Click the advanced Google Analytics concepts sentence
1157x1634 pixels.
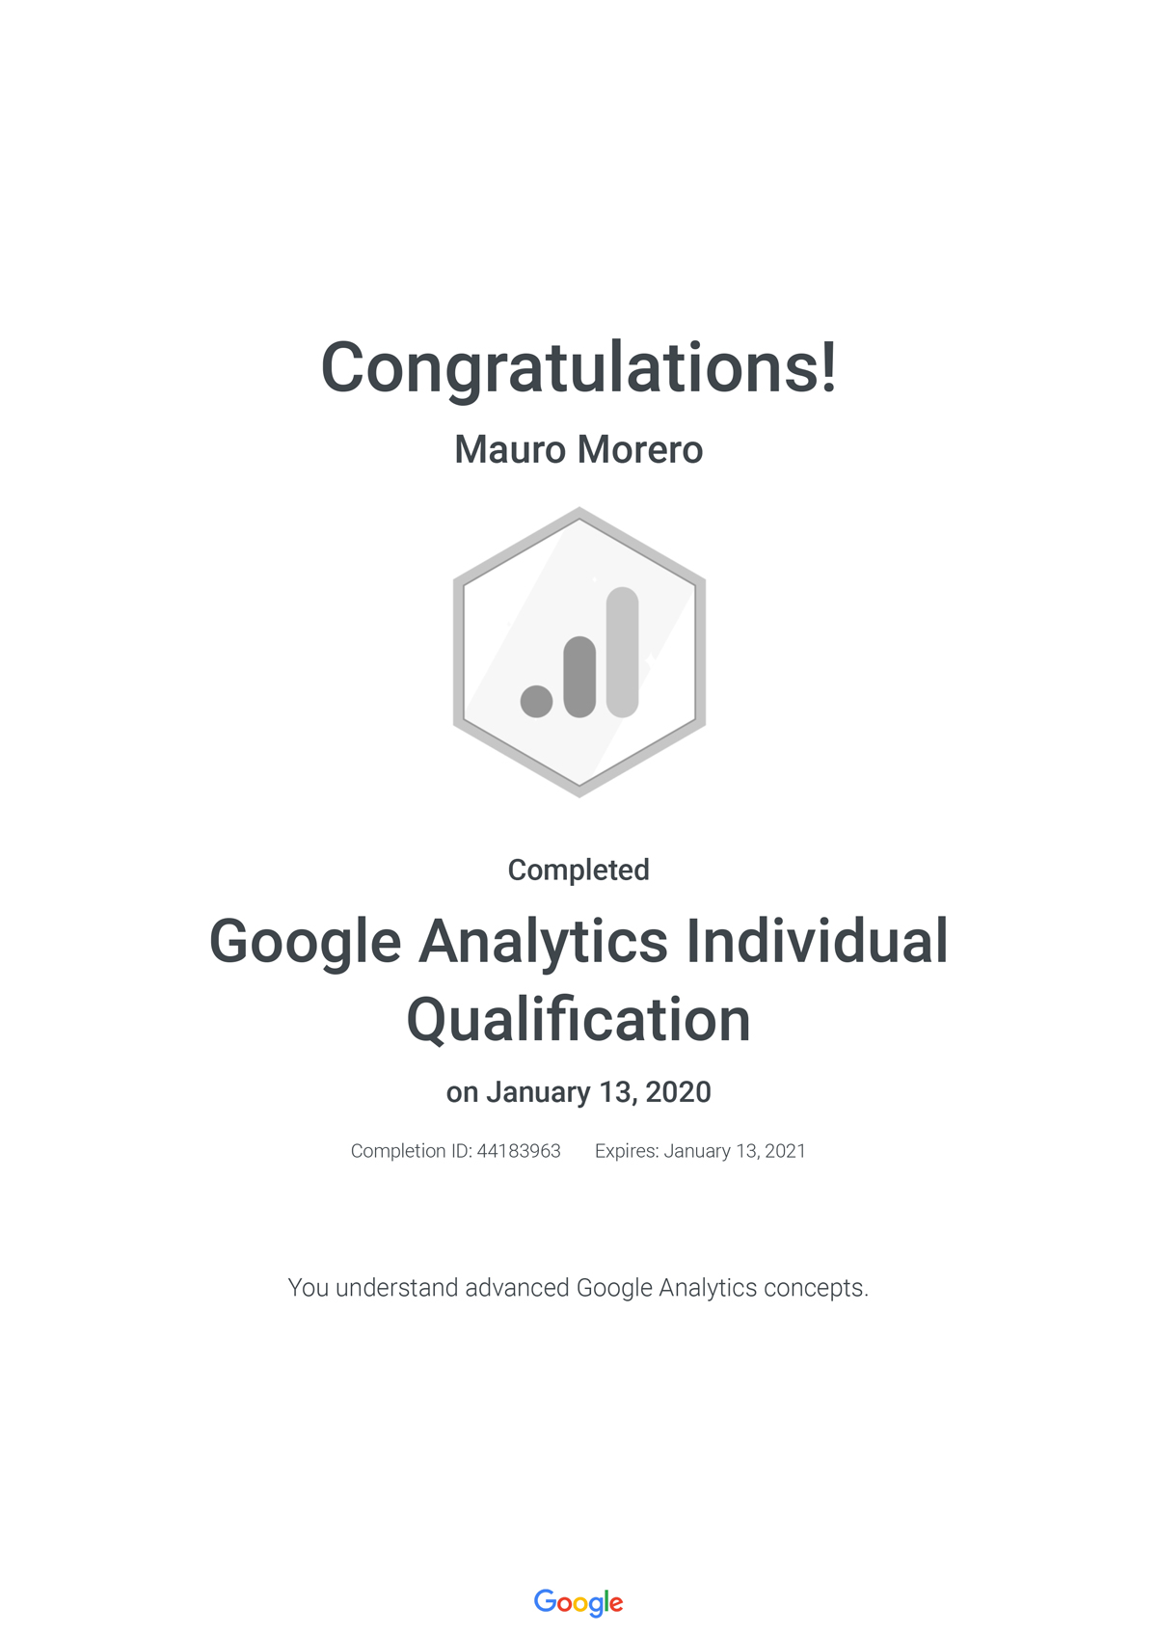pos(578,1288)
